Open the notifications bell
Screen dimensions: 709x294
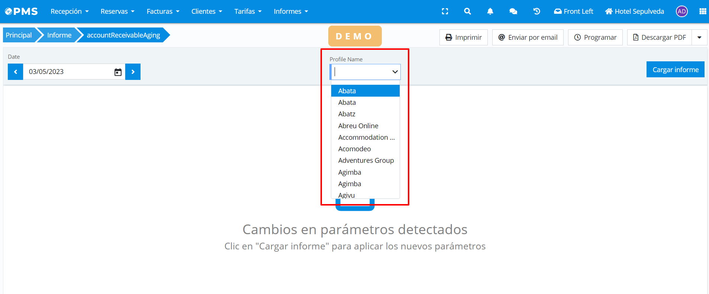[490, 12]
